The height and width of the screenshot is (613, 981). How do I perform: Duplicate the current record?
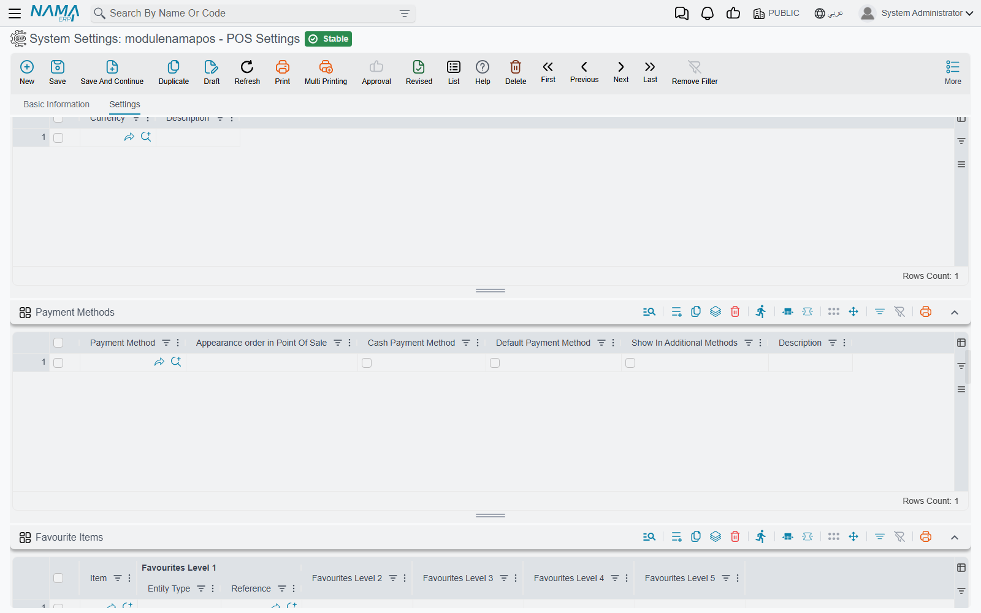(x=174, y=72)
